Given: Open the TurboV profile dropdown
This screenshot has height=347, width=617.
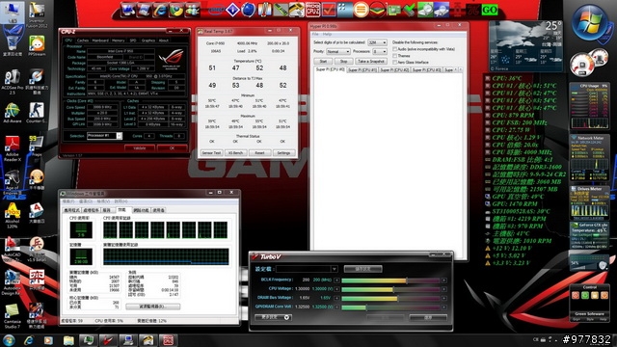Looking at the screenshot, I should [x=307, y=269].
